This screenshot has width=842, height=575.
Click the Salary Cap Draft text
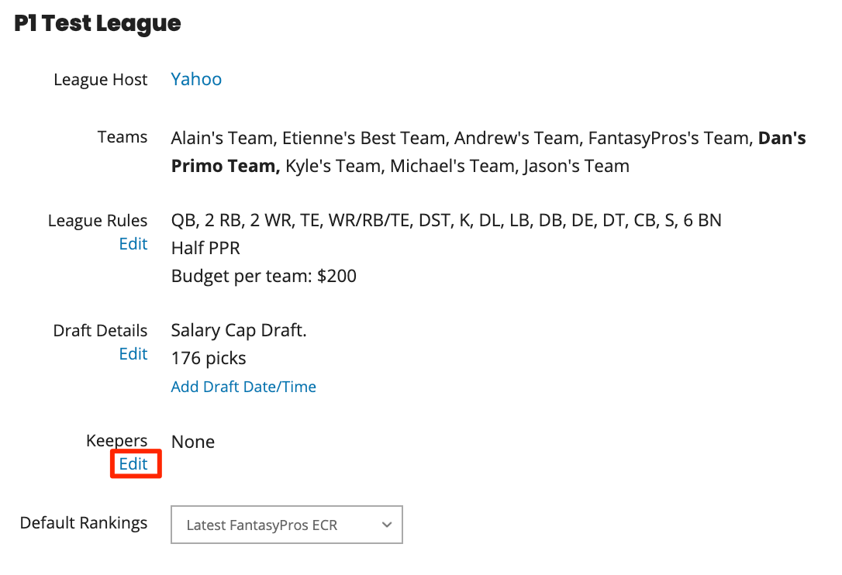point(239,330)
